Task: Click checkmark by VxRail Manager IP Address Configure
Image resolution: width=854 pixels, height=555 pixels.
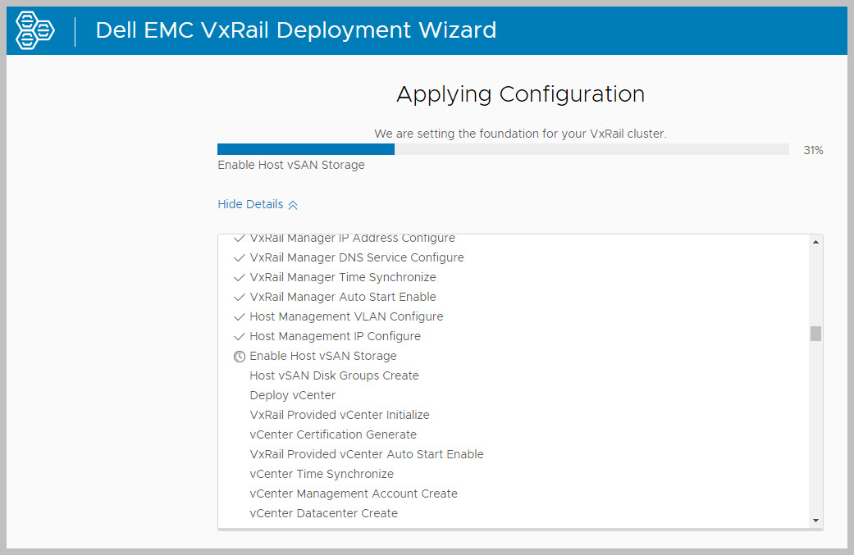Action: (239, 239)
